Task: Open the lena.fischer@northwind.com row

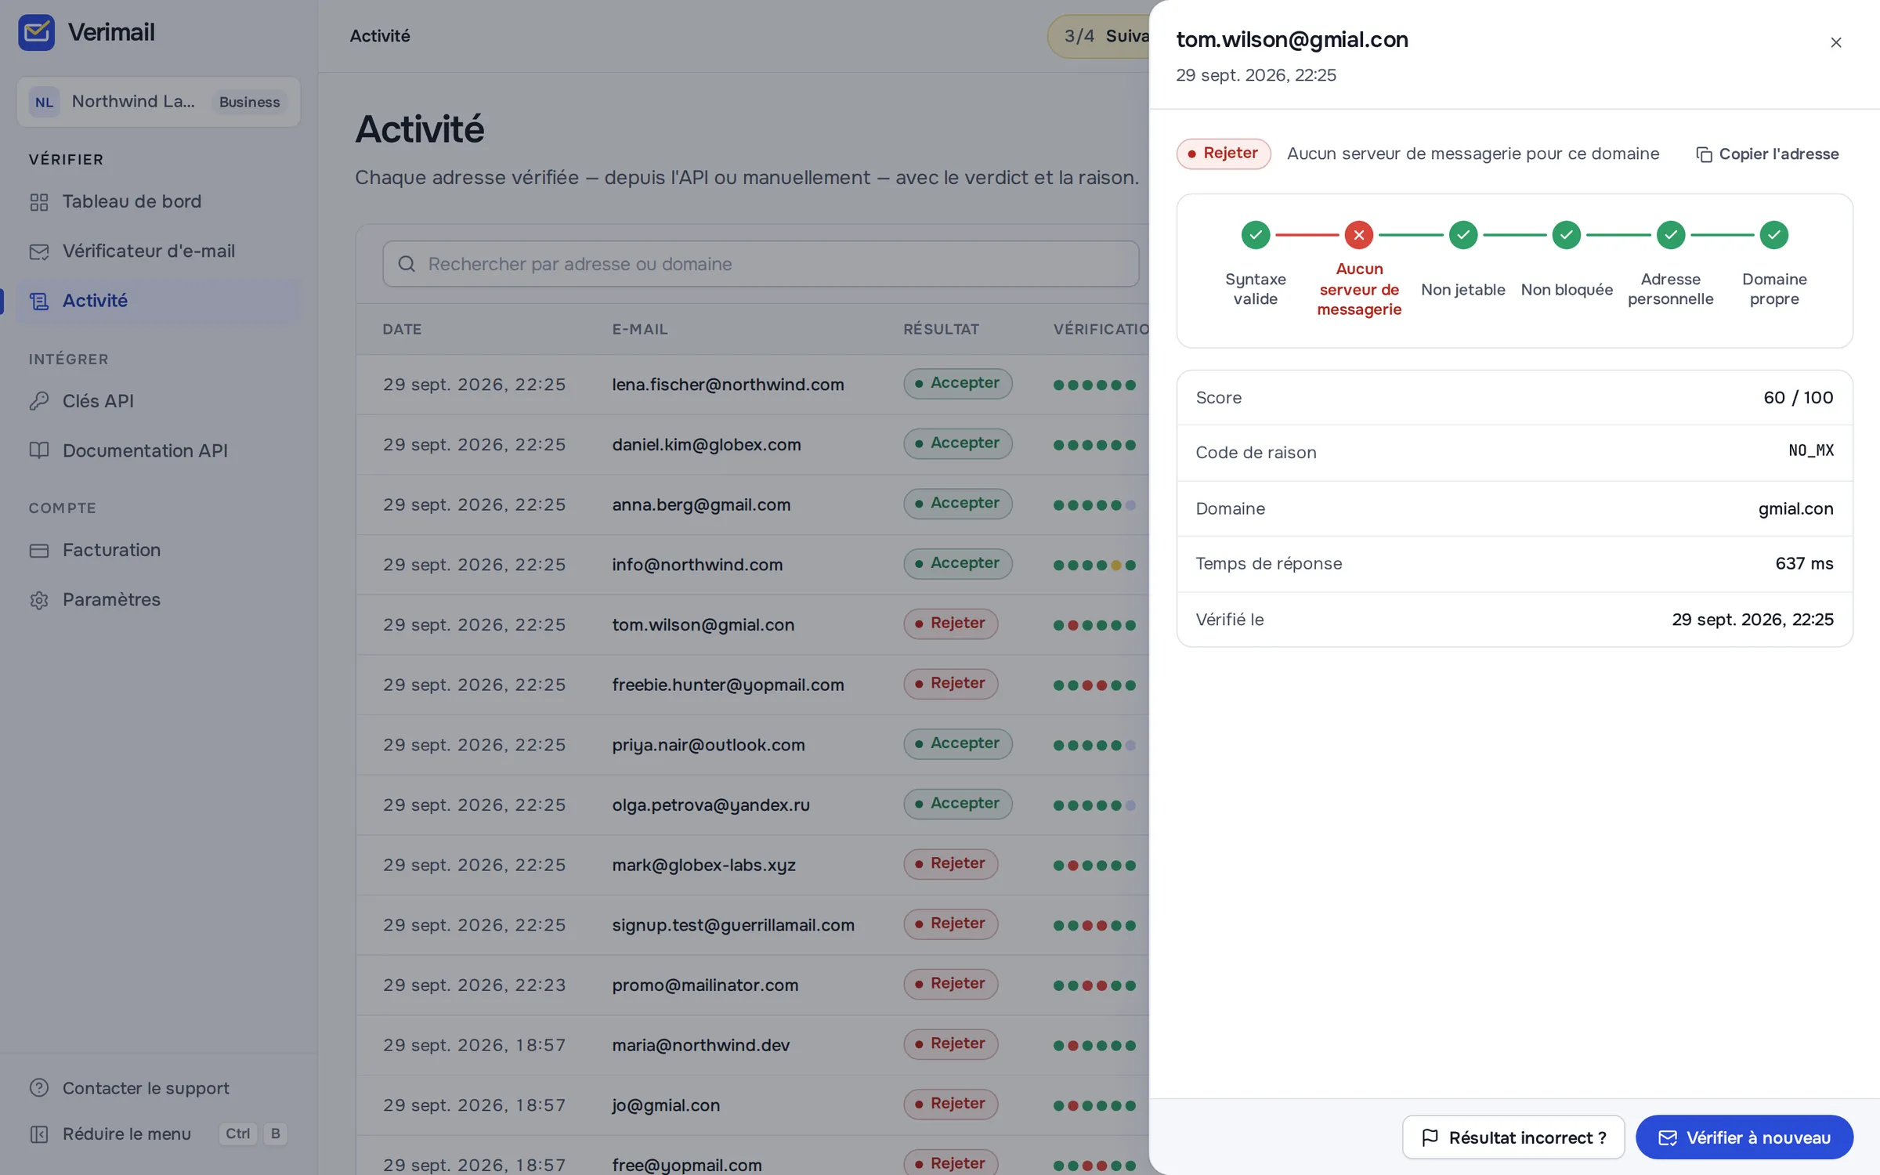Action: coord(753,385)
